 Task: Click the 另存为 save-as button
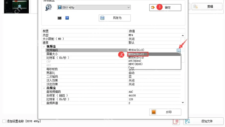115,18
